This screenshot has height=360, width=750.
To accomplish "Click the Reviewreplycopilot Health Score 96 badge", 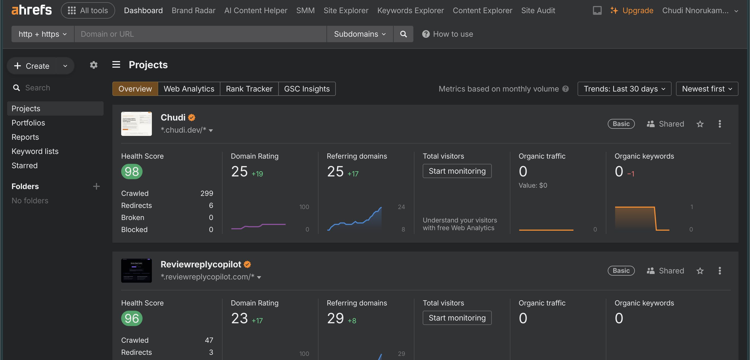I will pos(132,318).
